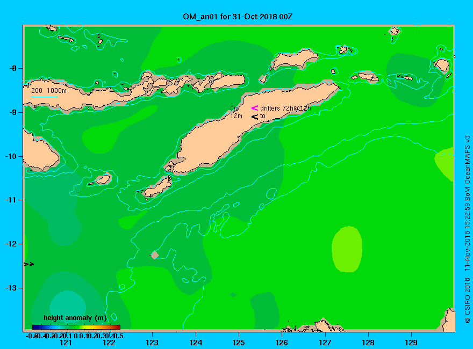Viewport: 473px width, 349px height.
Task: Click the magenta drifter arrow legend marker
Action: pyautogui.click(x=255, y=108)
